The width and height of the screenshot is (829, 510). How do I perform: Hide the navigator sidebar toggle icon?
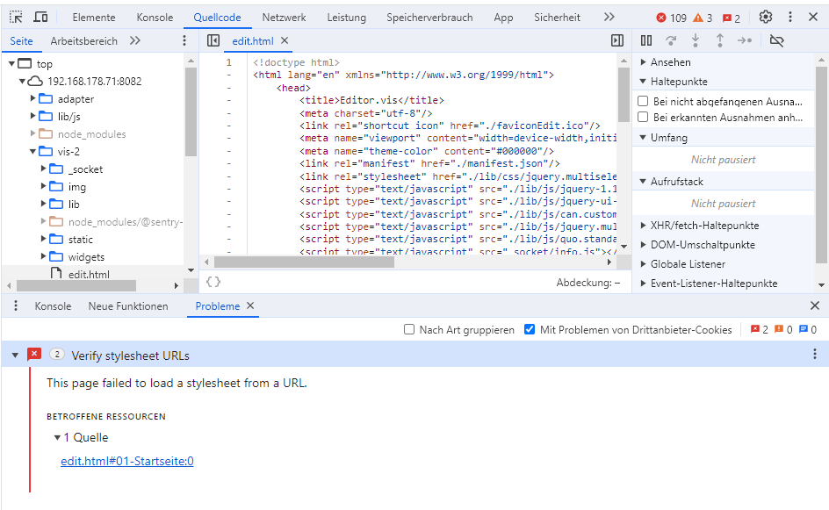click(213, 40)
